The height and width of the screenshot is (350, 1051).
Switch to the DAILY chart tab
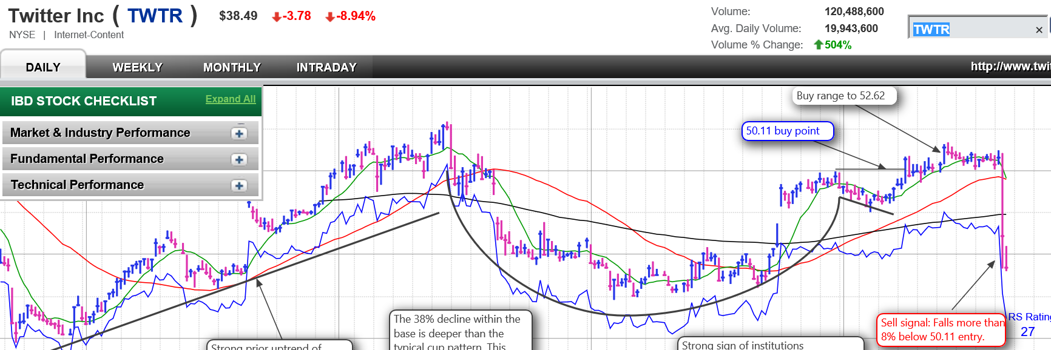(43, 67)
